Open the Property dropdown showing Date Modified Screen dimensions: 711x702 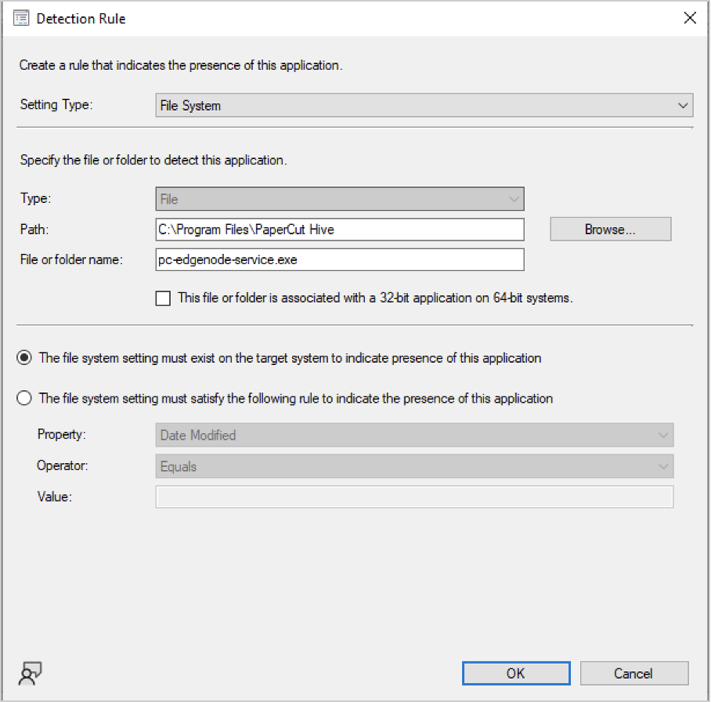(x=414, y=435)
